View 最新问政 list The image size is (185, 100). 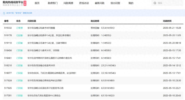[x=100, y=3]
